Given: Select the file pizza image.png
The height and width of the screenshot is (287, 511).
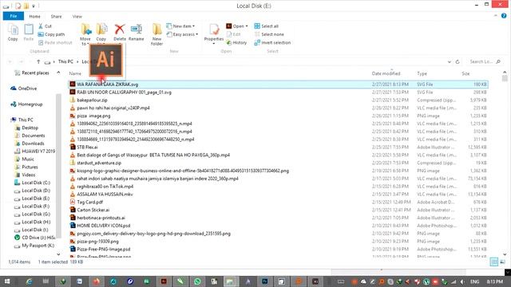Looking at the screenshot, I should pyautogui.click(x=93, y=116).
